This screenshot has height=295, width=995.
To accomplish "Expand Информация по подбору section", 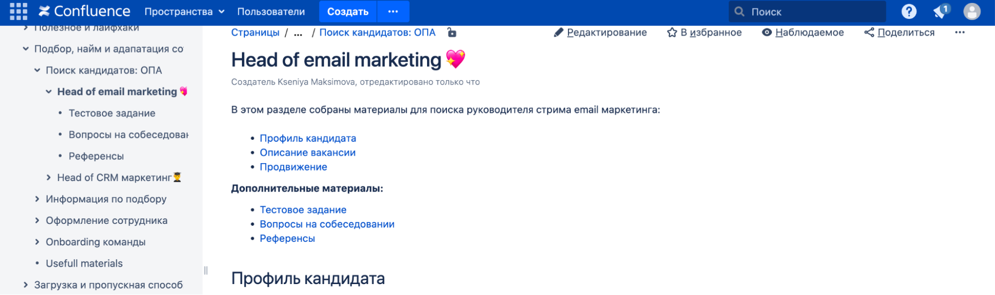I will tap(37, 199).
